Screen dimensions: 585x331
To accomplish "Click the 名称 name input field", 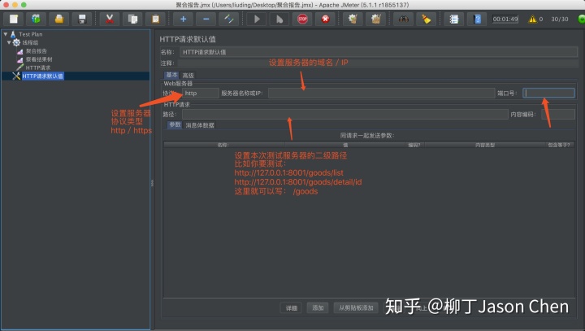I will [379, 52].
